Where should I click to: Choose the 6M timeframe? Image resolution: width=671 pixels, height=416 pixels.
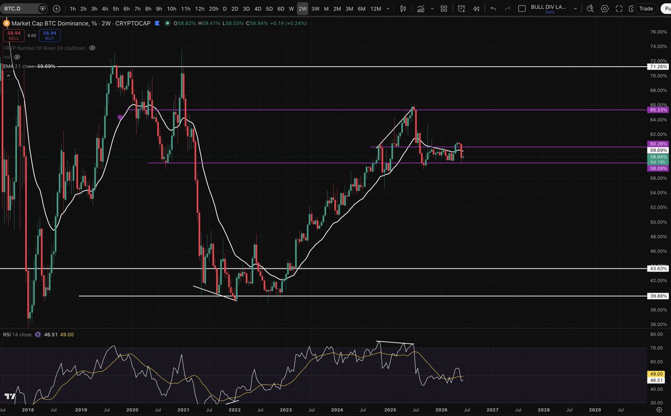coord(362,8)
